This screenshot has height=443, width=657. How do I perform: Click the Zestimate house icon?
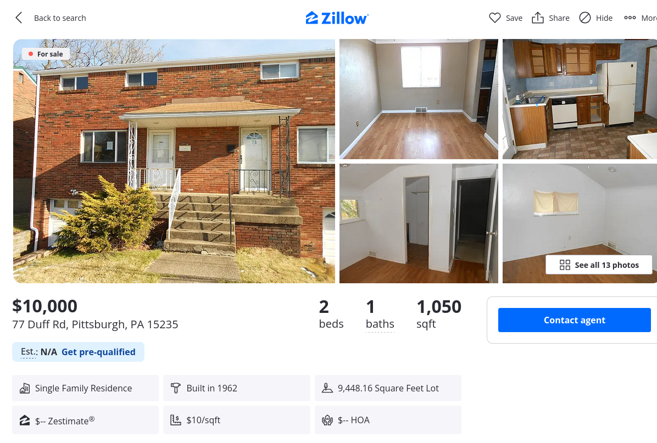pos(25,420)
